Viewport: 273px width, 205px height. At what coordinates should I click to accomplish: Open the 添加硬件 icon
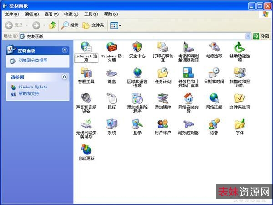coord(163,98)
